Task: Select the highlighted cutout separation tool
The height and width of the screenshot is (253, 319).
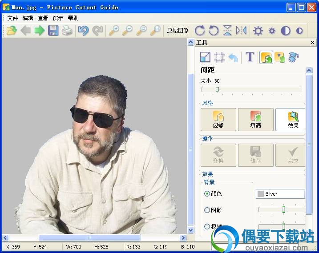Action: click(266, 57)
